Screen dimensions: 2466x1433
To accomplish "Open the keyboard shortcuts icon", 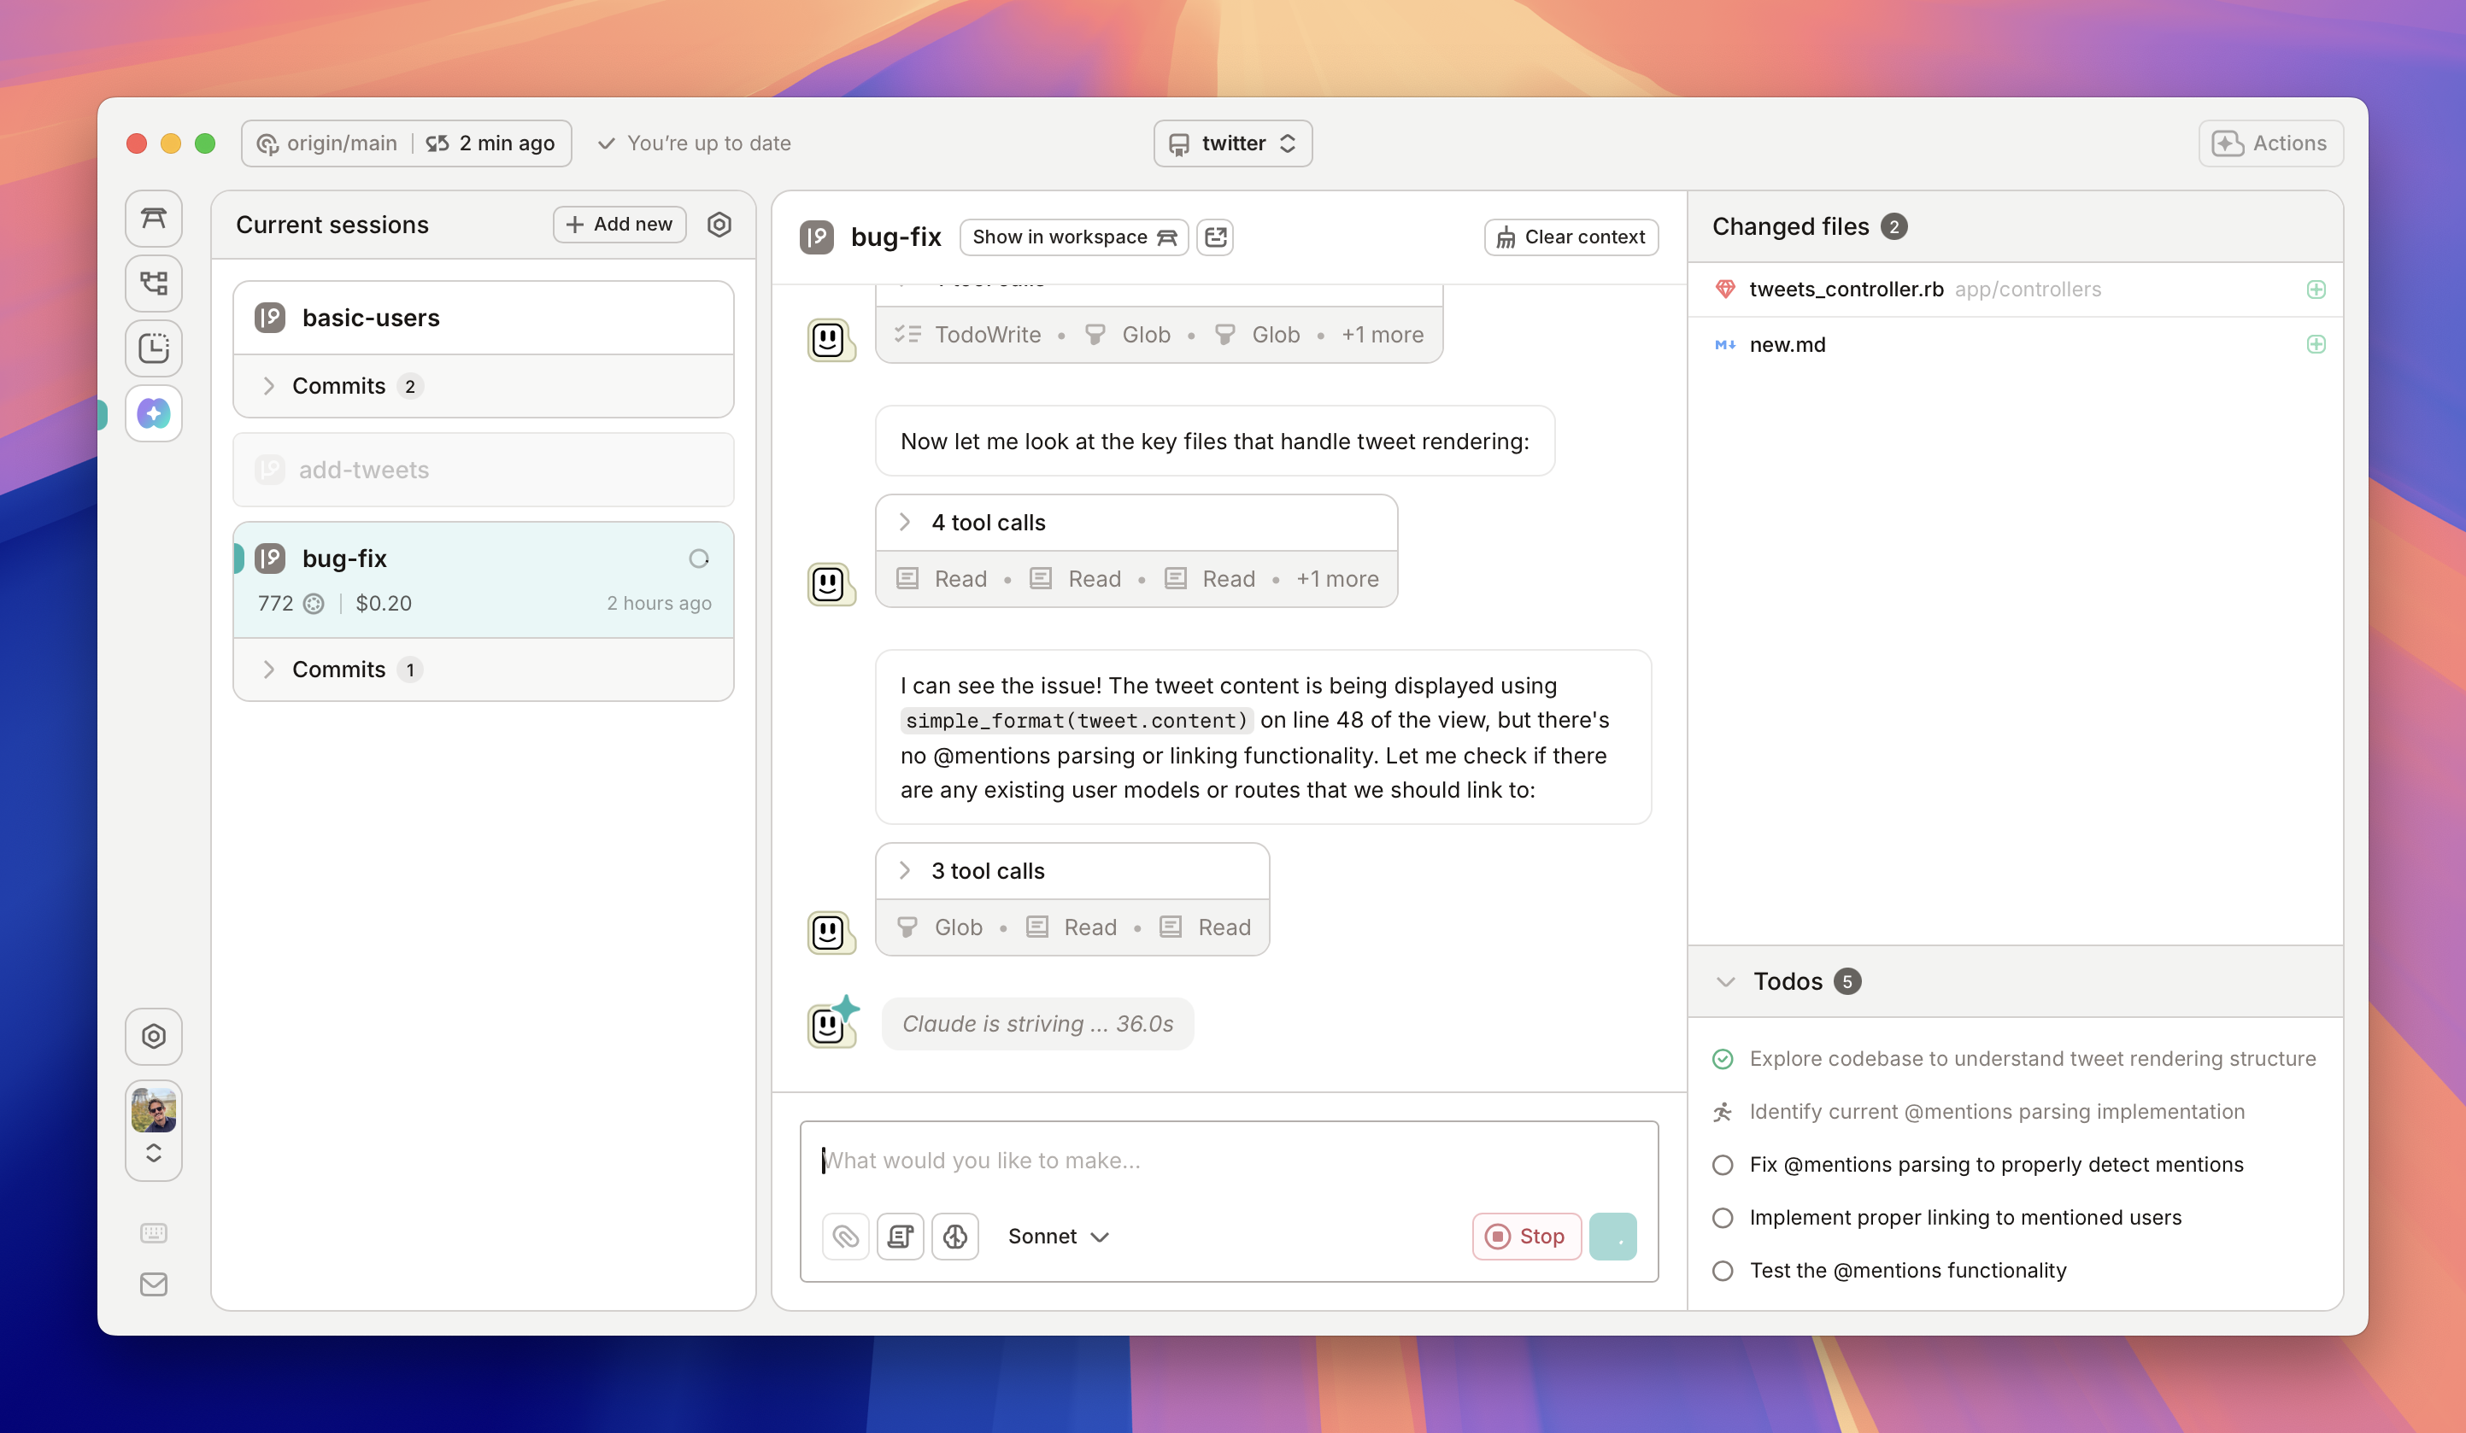I will tap(154, 1232).
